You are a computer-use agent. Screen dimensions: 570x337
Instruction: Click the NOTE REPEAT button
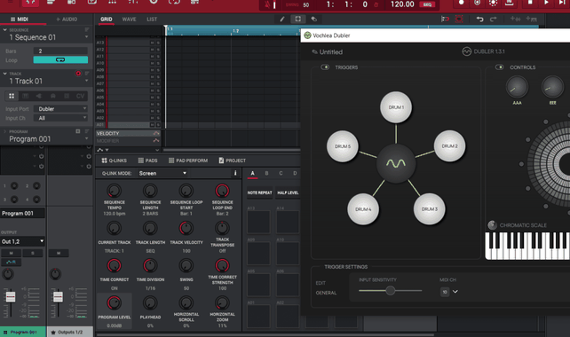tap(259, 192)
